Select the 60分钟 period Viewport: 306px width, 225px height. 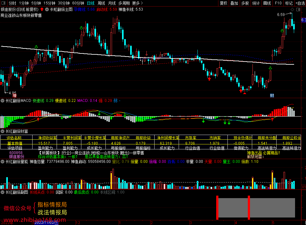pyautogui.click(x=78, y=3)
